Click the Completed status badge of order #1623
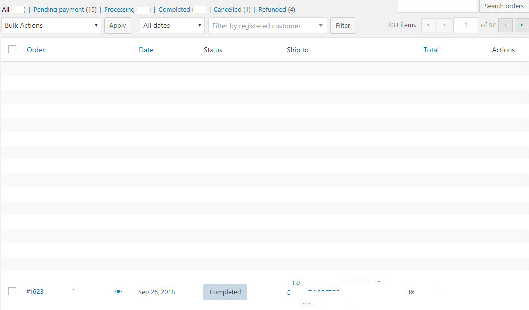This screenshot has width=529, height=310. point(225,292)
